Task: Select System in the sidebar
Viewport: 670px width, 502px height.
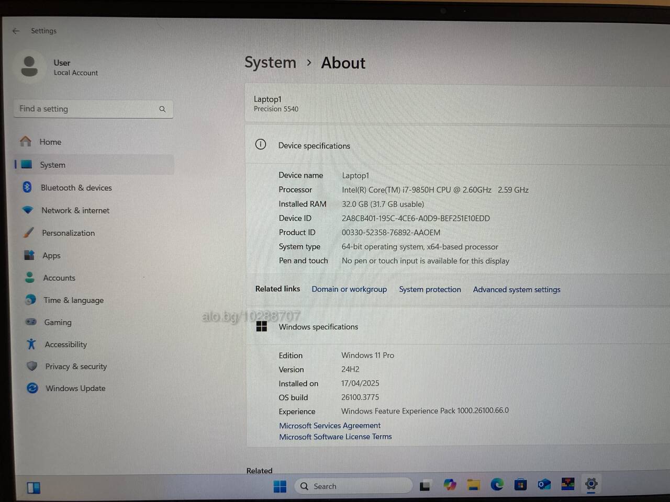Action: [93, 165]
